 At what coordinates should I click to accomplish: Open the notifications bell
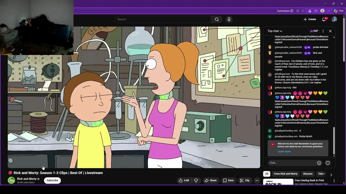[324, 19]
